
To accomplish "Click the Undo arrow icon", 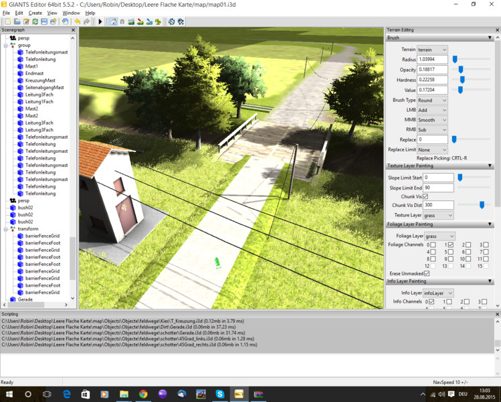I will [x=78, y=21].
